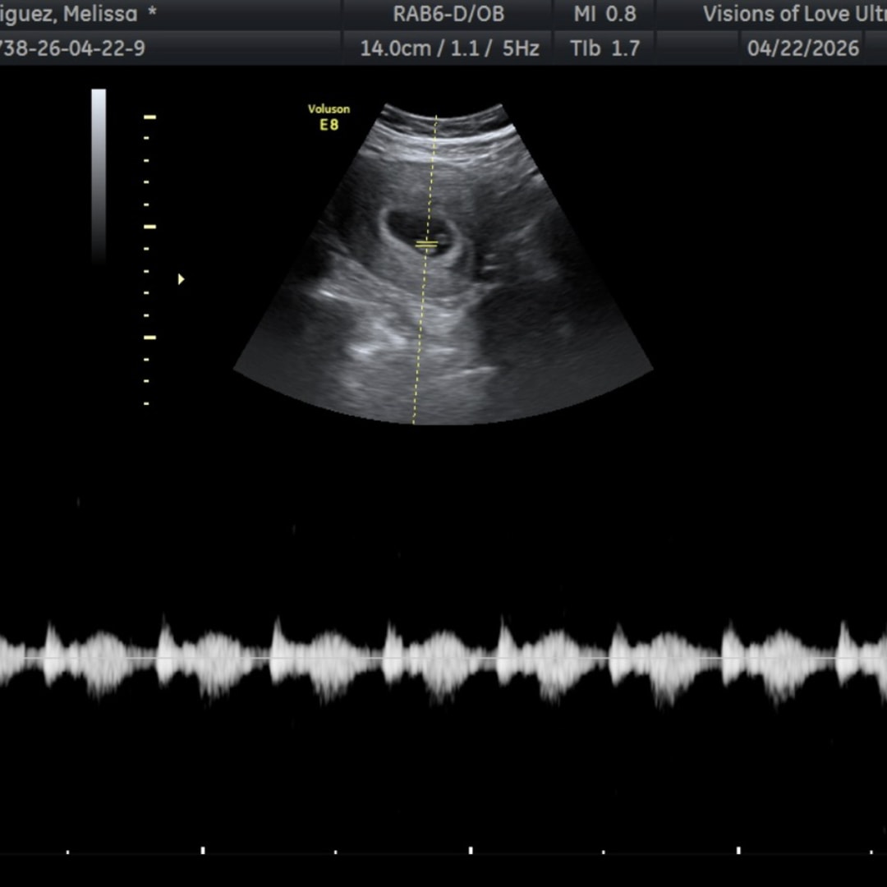This screenshot has width=887, height=887.
Task: Click the MI 0.8 indicator
Action: [x=604, y=14]
